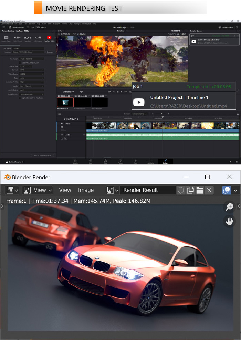The image size is (241, 341).
Task: Open the Audio Codec AAC dropdown
Action: tap(32, 90)
